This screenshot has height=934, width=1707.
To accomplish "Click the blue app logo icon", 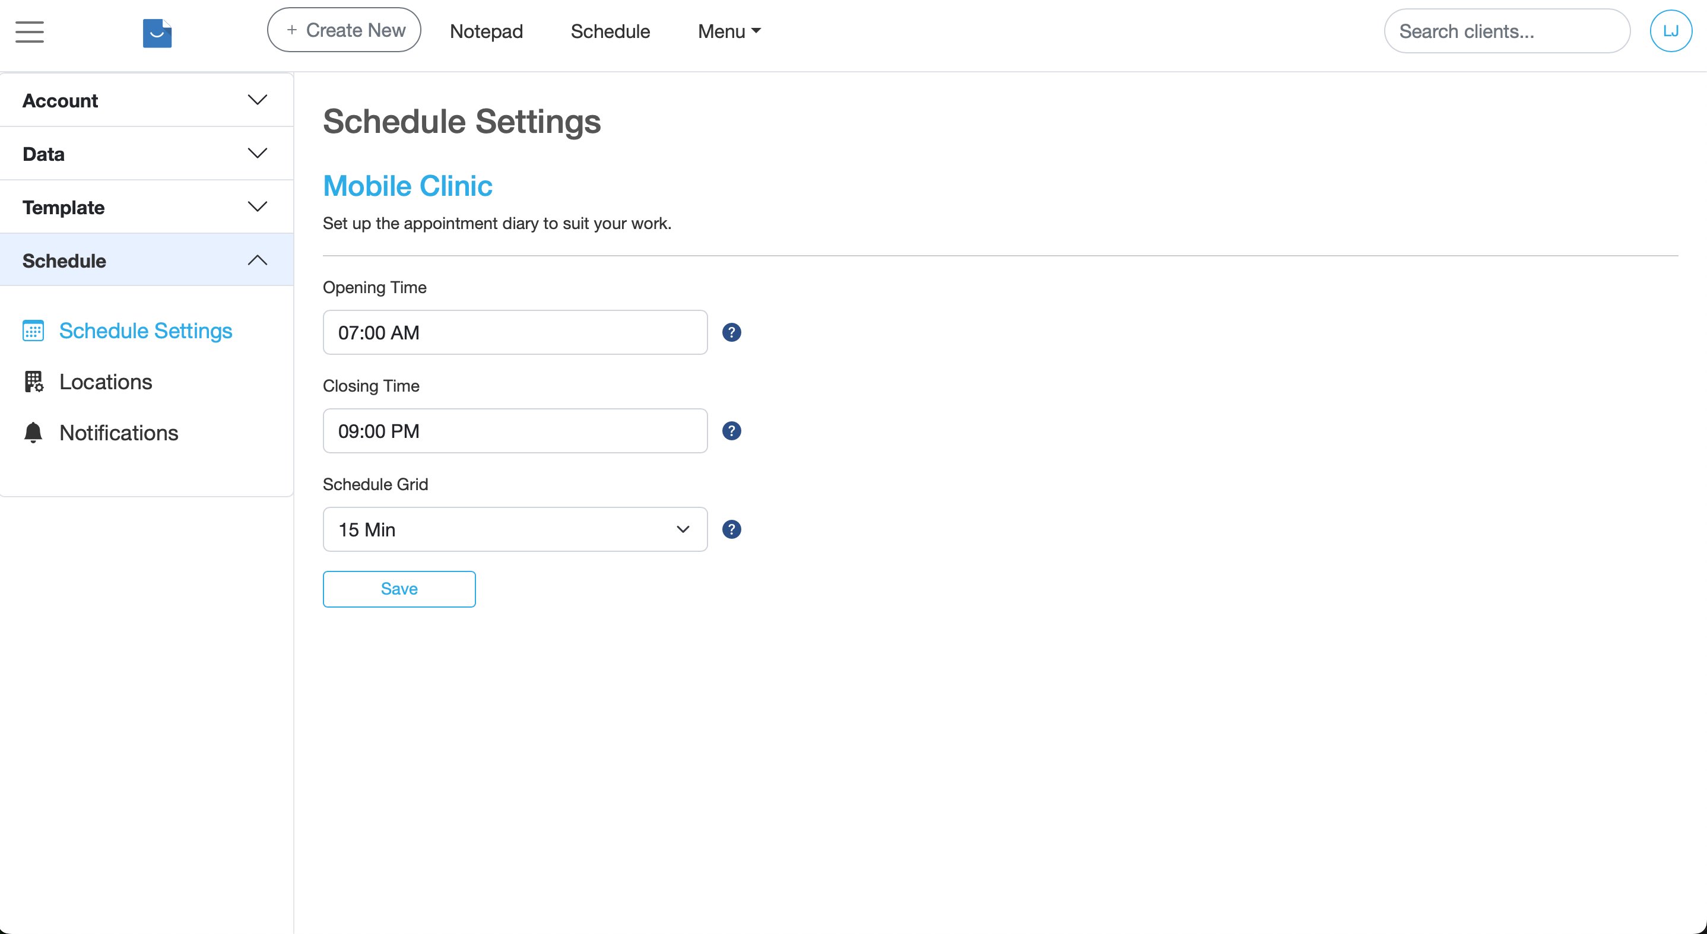I will [157, 33].
